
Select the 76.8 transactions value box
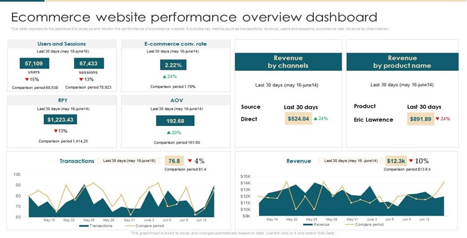pos(174,161)
